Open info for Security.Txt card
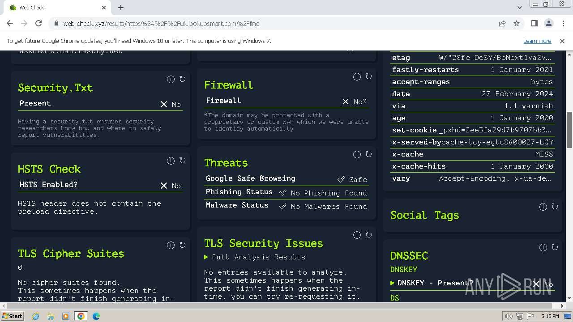 (x=171, y=79)
